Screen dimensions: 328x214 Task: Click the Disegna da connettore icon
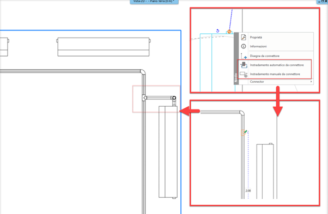(244, 56)
